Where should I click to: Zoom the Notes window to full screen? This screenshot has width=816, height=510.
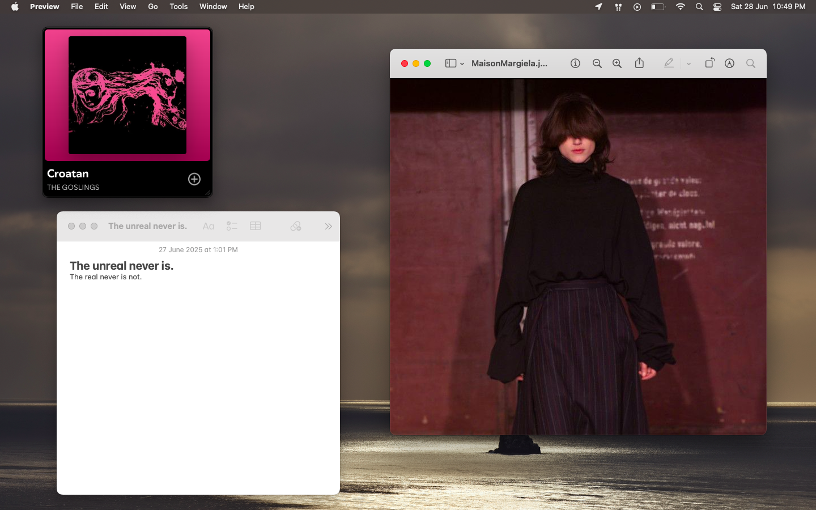pyautogui.click(x=94, y=226)
